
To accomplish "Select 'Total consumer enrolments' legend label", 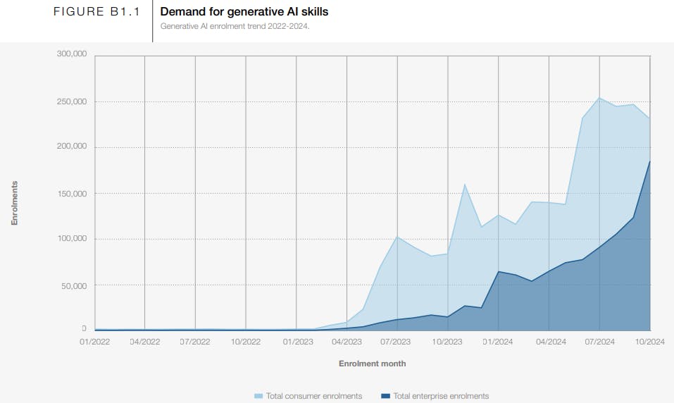I will 314,396.
